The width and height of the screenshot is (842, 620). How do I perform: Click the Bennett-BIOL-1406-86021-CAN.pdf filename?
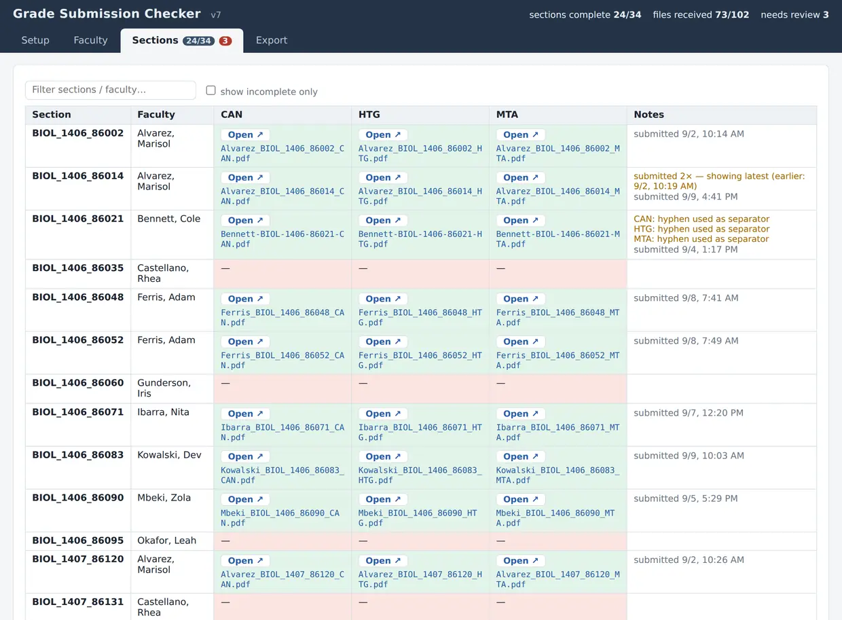coord(282,239)
